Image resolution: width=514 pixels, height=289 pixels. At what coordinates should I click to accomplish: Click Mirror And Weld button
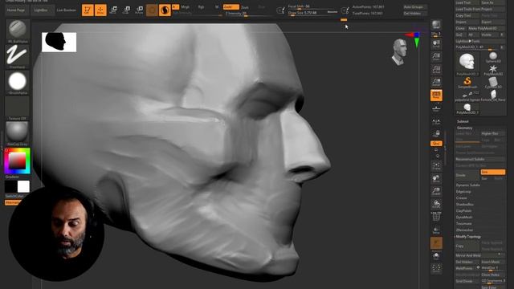480,255
